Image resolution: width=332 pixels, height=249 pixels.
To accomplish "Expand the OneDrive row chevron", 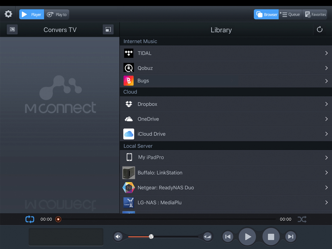I will point(326,119).
